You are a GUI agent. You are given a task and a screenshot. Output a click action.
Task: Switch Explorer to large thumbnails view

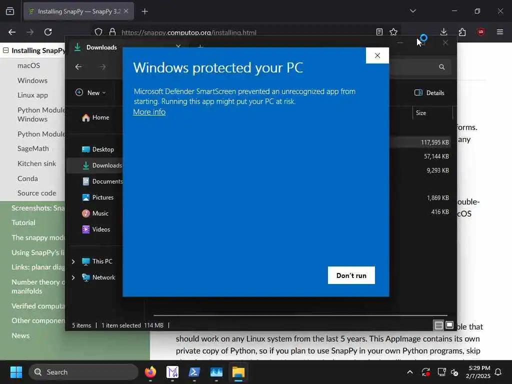point(449,325)
